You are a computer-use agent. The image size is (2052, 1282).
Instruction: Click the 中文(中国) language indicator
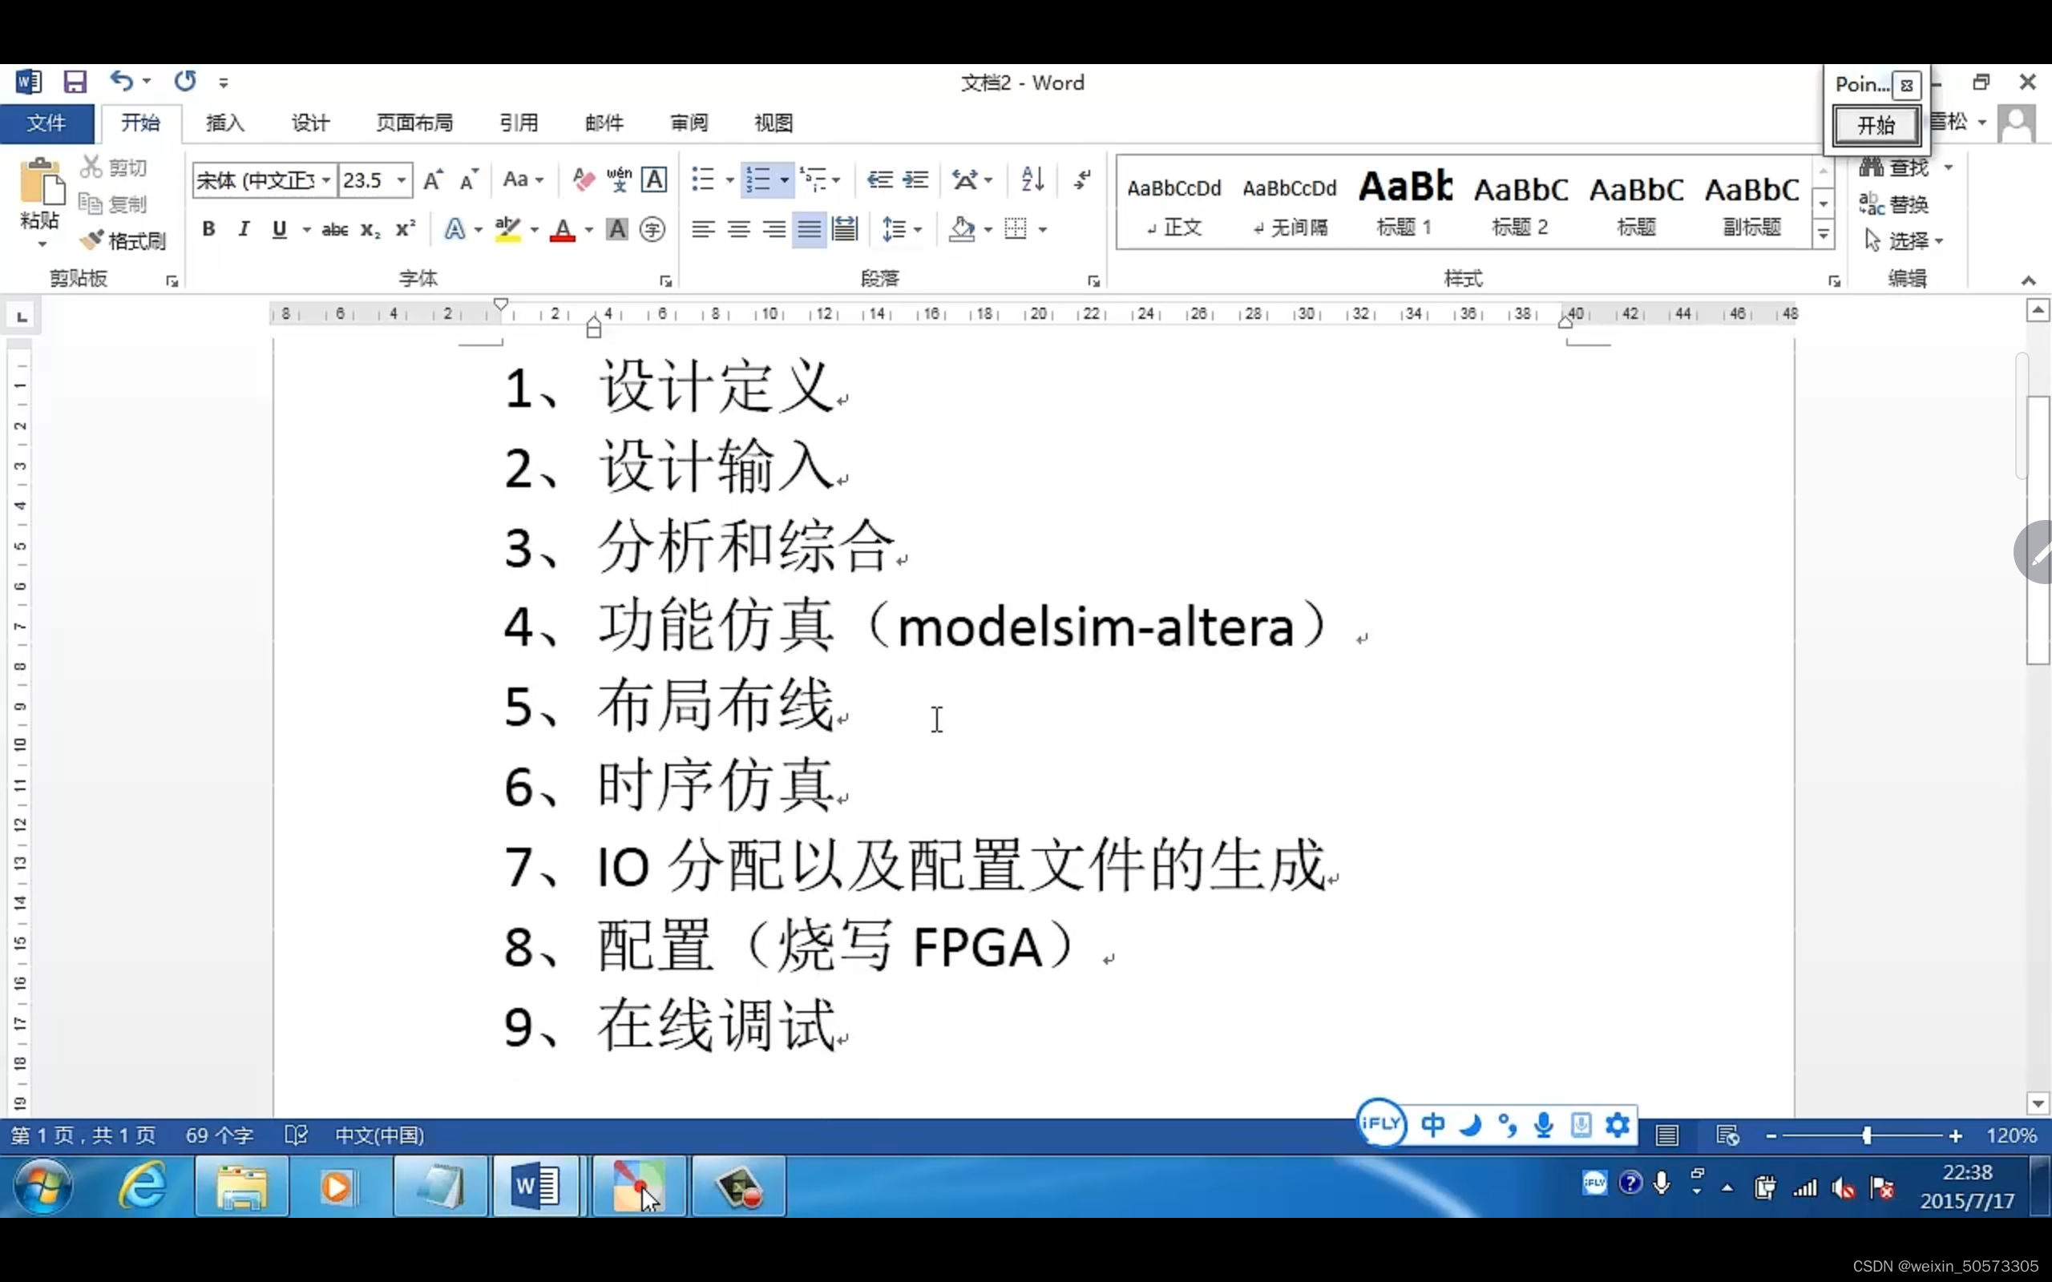tap(379, 1135)
